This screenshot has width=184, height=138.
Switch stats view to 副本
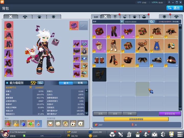(66, 83)
